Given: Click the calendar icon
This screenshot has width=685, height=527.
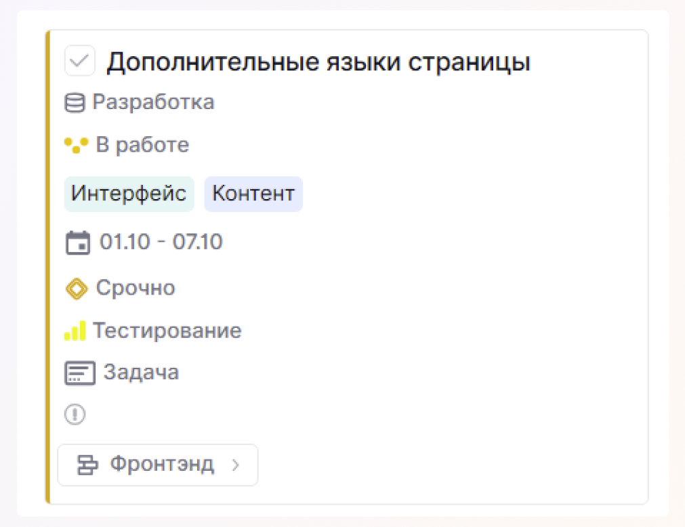Looking at the screenshot, I should click(x=78, y=243).
